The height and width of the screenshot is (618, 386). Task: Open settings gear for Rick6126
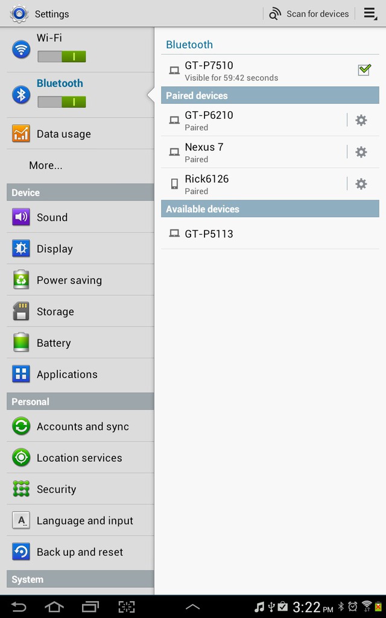pos(361,183)
